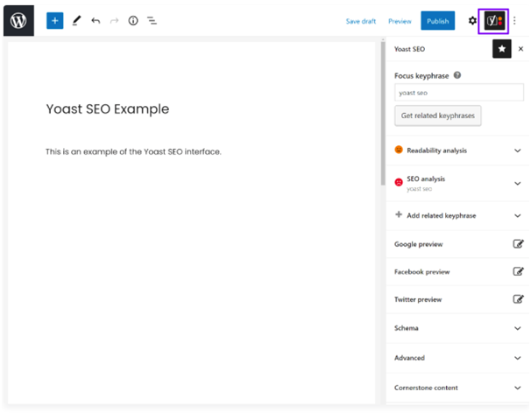Screen dimensions: 531x420
Task: Expand the Readability analysis section
Action: (518, 150)
